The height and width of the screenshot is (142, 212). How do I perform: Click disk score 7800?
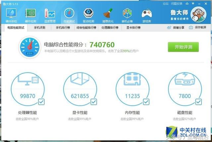[x=185, y=96]
